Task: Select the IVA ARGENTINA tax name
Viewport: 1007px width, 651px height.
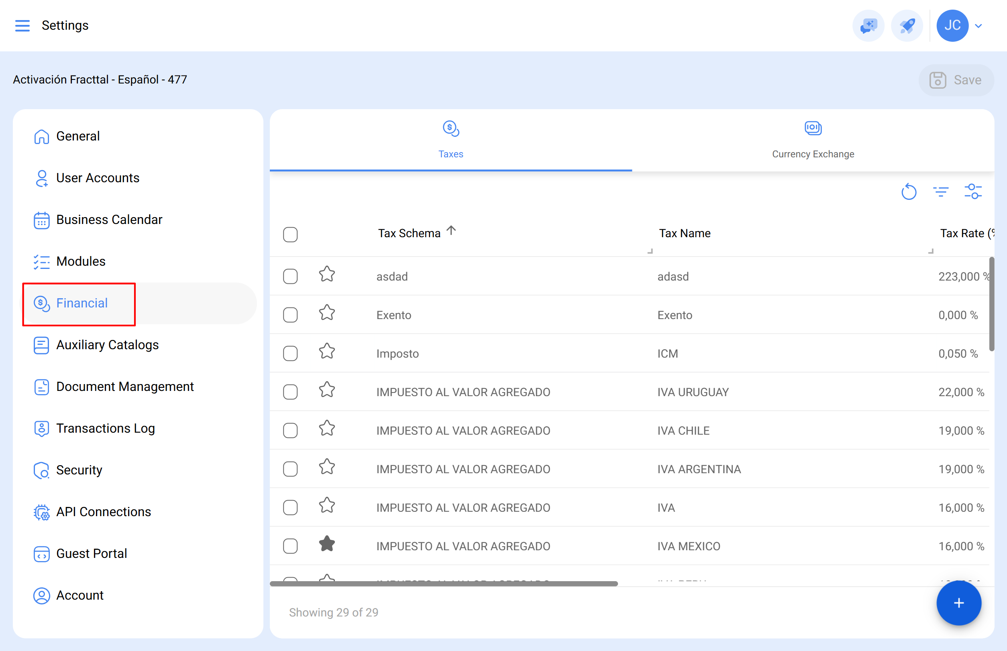Action: 699,469
